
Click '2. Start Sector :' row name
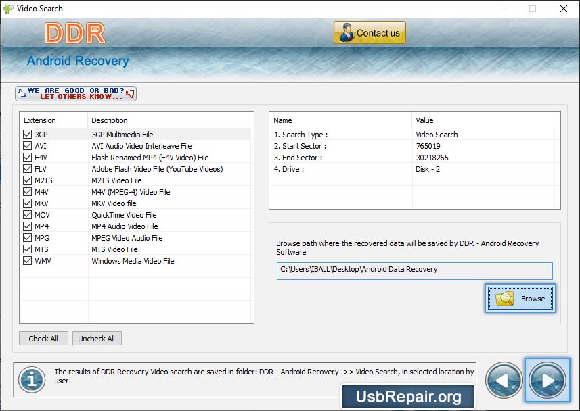tap(300, 146)
